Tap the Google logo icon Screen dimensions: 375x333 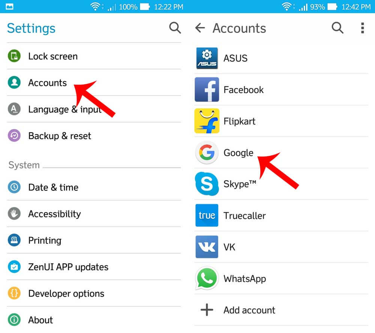point(207,153)
